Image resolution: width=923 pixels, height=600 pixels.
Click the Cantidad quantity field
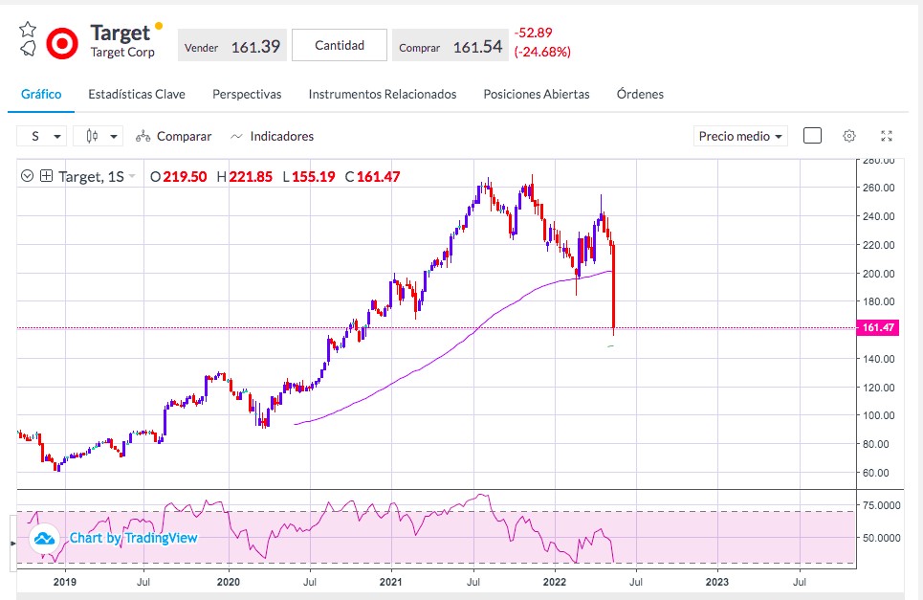[x=340, y=45]
